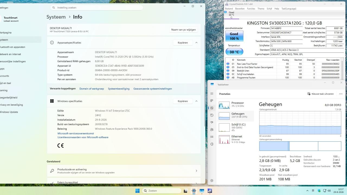Click the taskbar Zoeken search box
Screen dimensions: 347x195
(x=162, y=191)
